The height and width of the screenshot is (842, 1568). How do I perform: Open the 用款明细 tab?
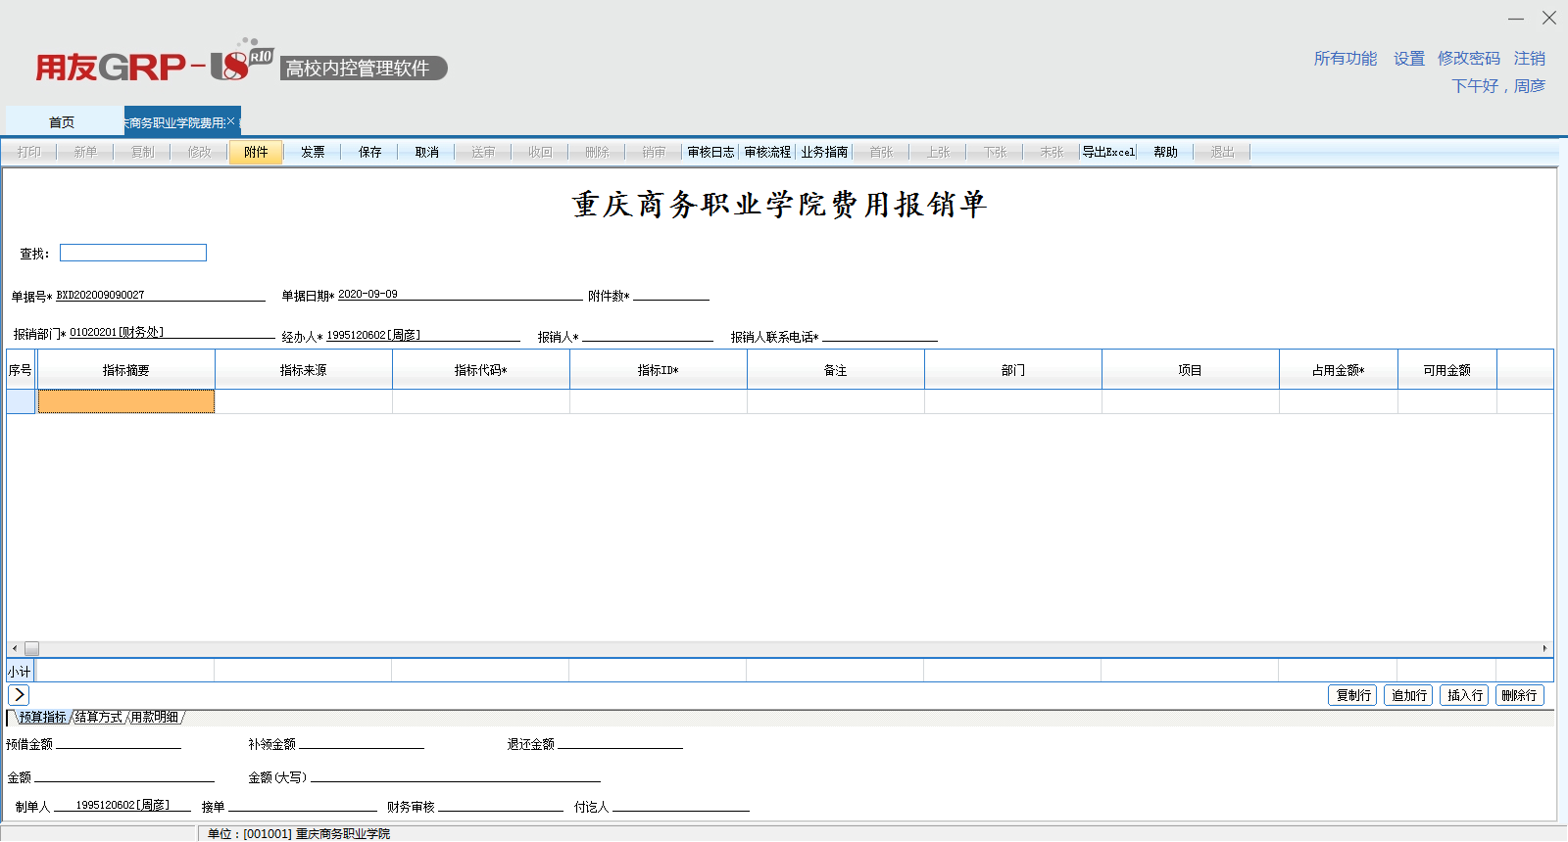155,718
